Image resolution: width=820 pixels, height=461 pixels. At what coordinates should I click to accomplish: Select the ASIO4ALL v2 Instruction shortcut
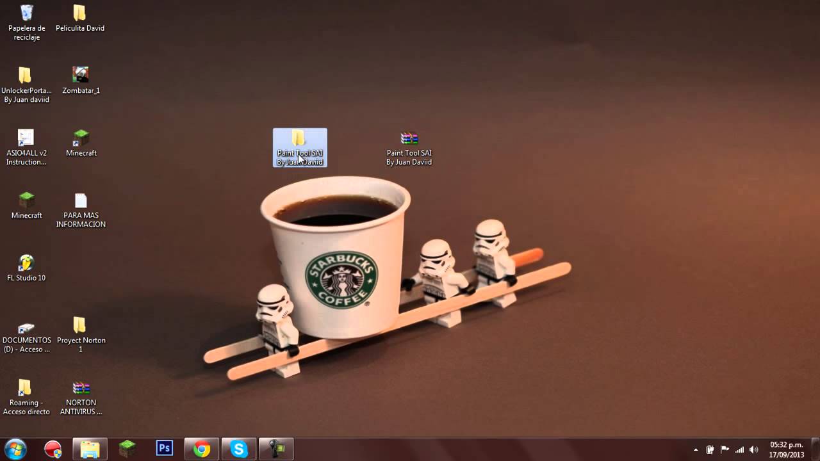26,147
